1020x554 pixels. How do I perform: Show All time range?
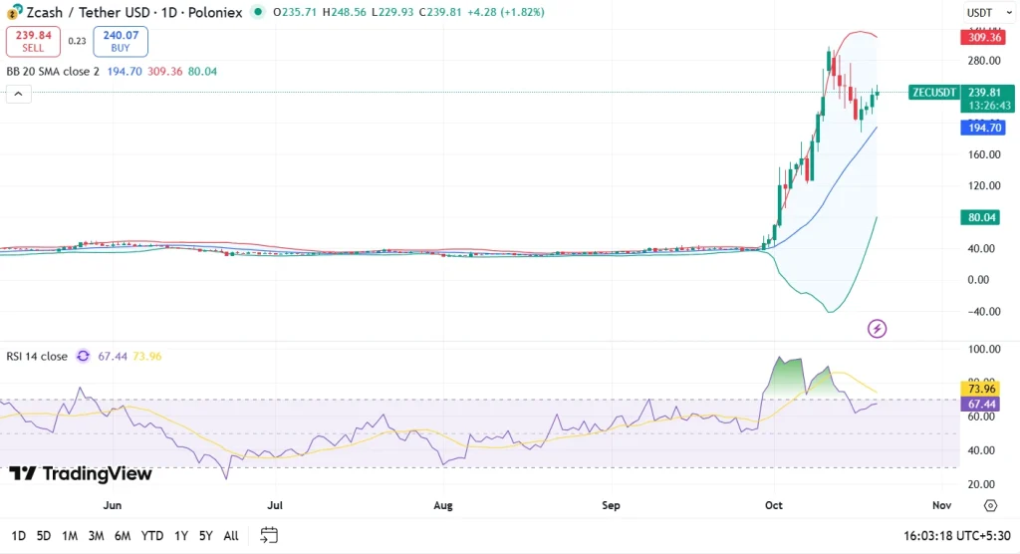(230, 535)
